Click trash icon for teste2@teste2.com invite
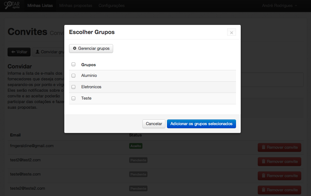Screen dimensions: 311x196 click(x=263, y=190)
